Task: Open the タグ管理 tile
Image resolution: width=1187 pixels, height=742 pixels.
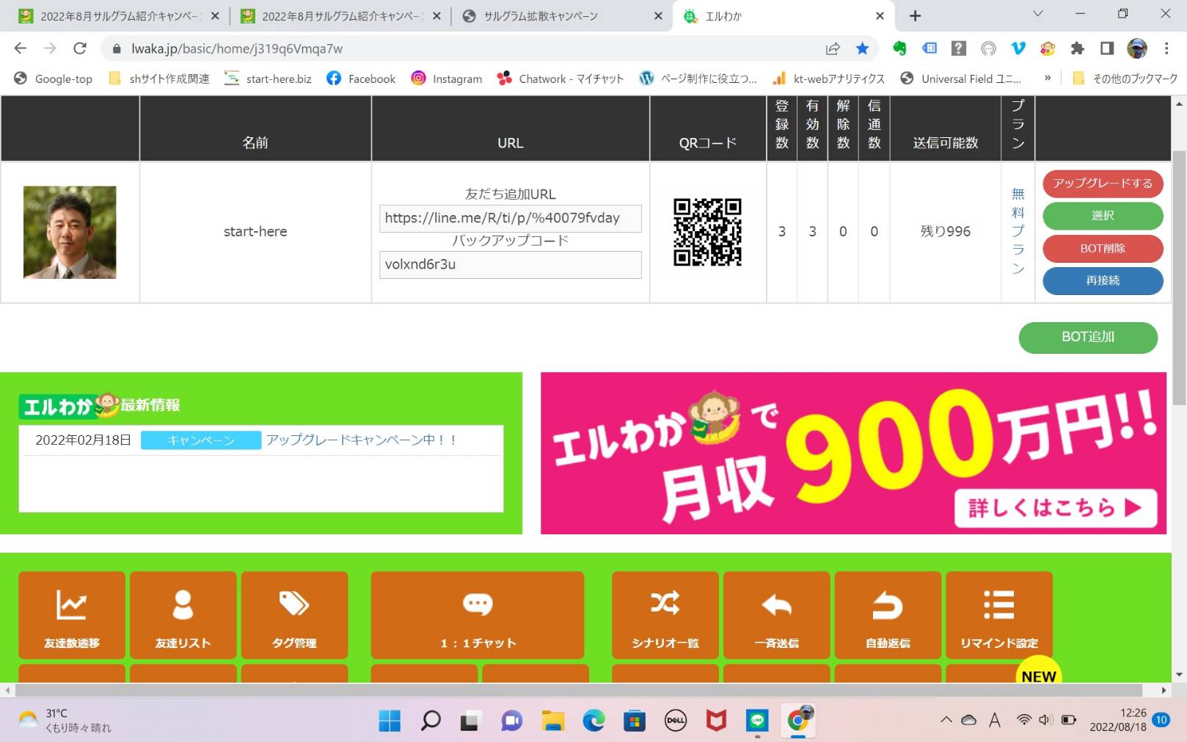Action: (294, 615)
